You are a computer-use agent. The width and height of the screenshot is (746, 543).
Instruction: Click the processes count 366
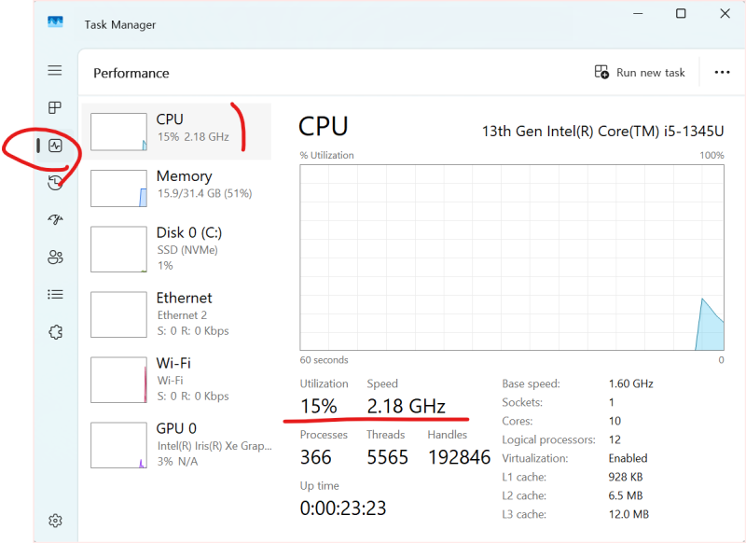coord(315,457)
